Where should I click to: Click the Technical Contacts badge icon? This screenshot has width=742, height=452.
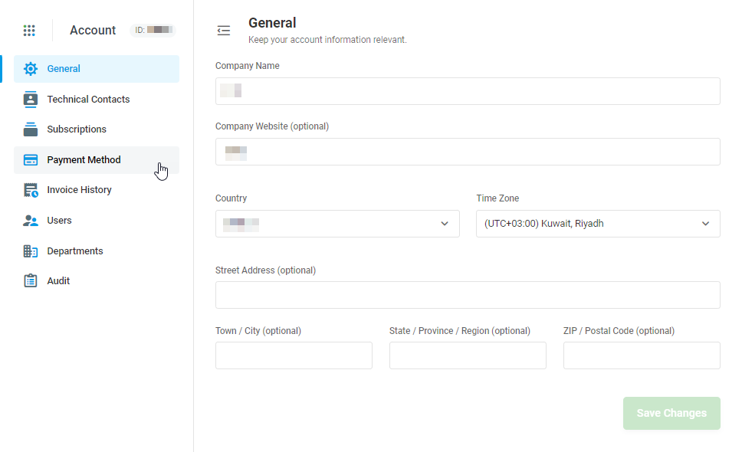pos(31,100)
